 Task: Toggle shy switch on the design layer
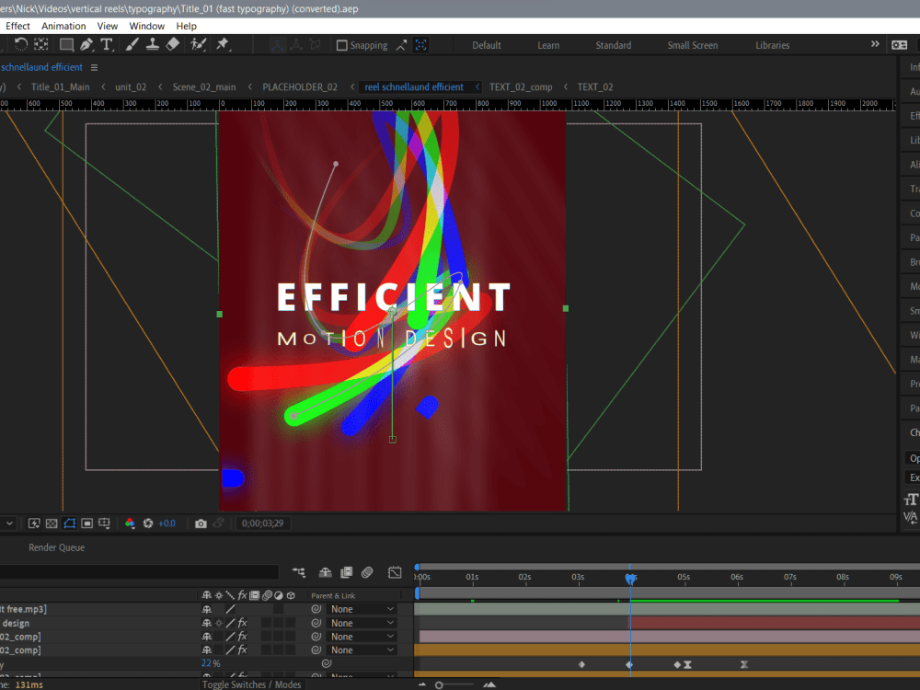coord(206,623)
